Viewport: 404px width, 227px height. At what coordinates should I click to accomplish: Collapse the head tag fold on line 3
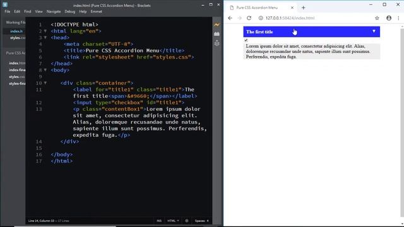45,38
